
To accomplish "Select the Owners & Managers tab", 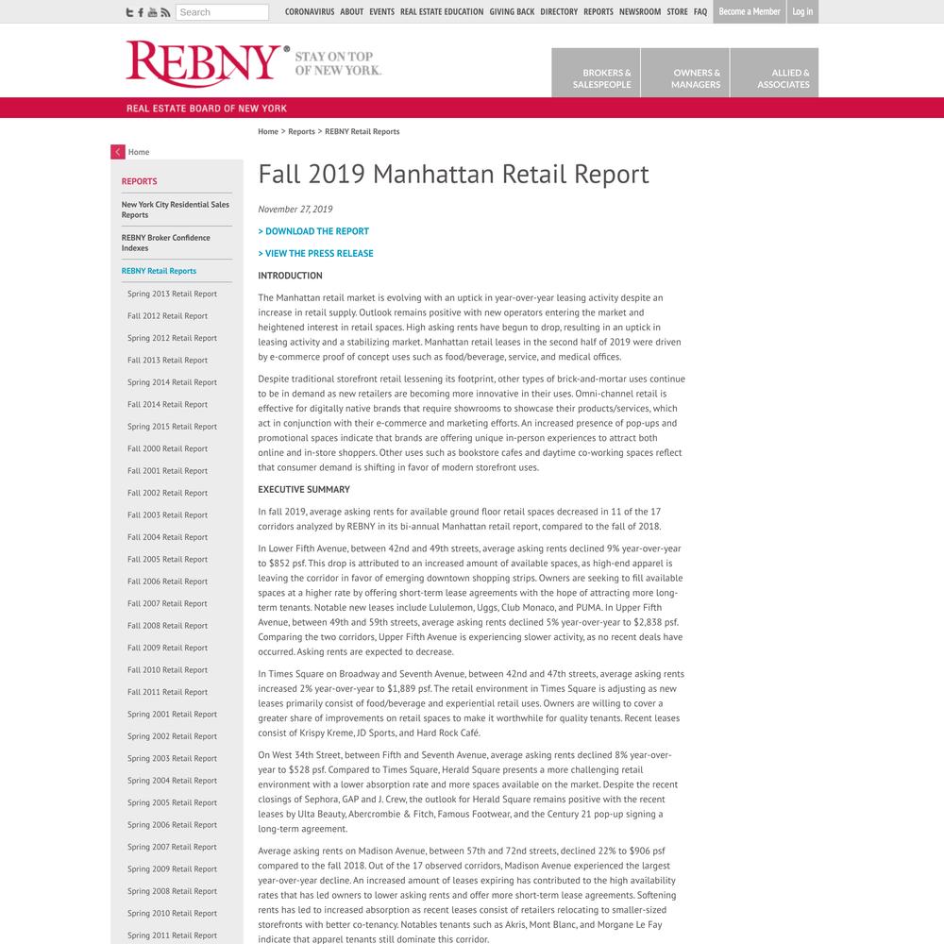I will 685,73.
